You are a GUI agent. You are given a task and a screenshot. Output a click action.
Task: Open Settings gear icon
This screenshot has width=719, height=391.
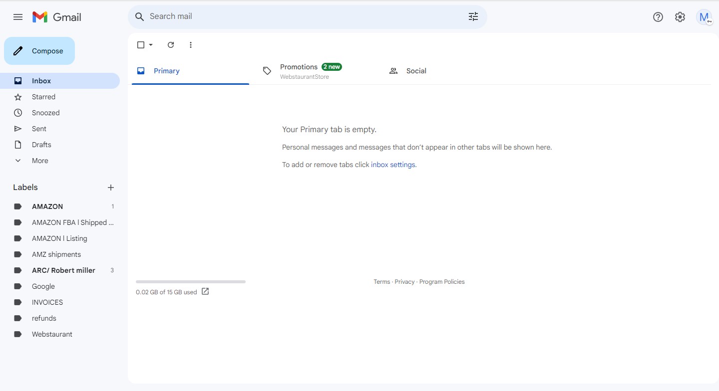[x=680, y=17]
